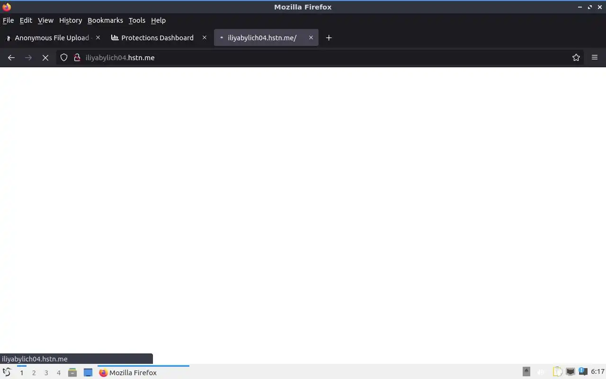Open the History menu
Image resolution: width=606 pixels, height=379 pixels.
pos(71,20)
